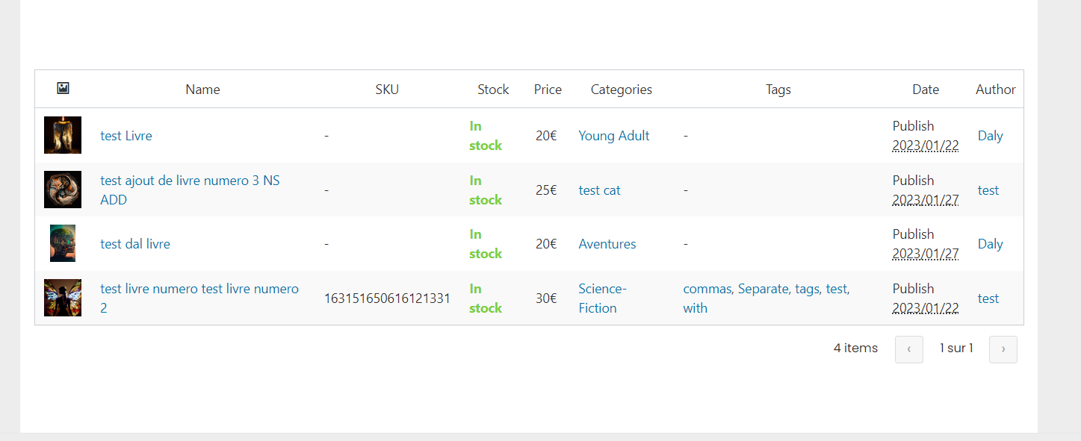The width and height of the screenshot is (1081, 441).
Task: Click the "commas" tag link
Action: pos(707,289)
